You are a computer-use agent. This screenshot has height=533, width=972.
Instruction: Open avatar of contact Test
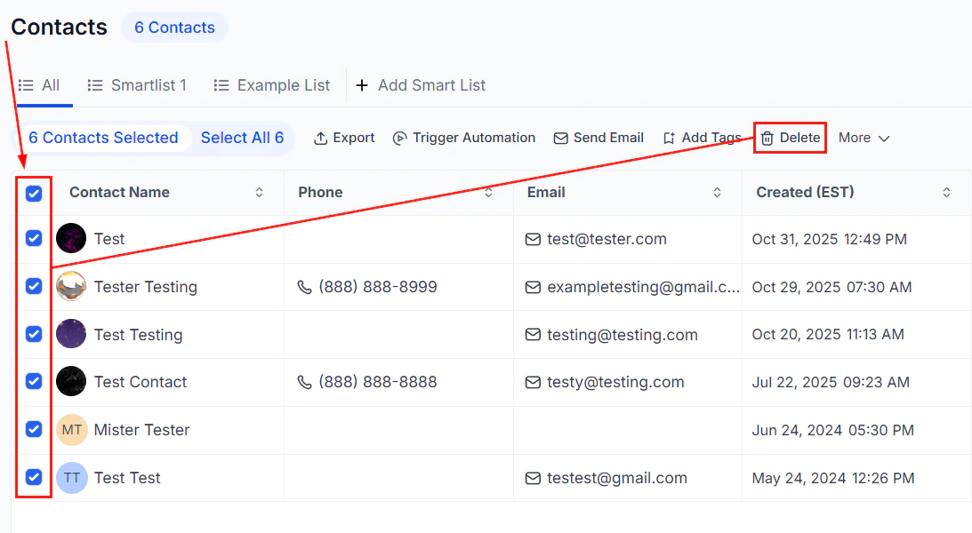click(71, 238)
